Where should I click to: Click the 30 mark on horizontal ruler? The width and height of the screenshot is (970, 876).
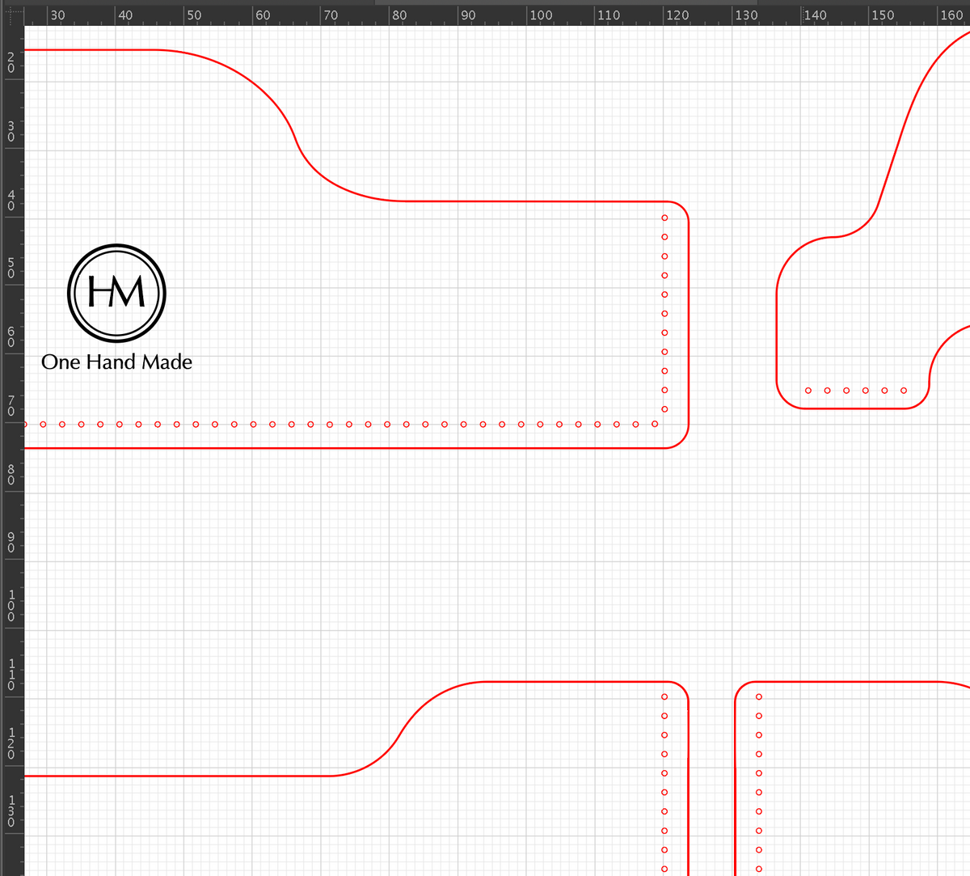[57, 15]
